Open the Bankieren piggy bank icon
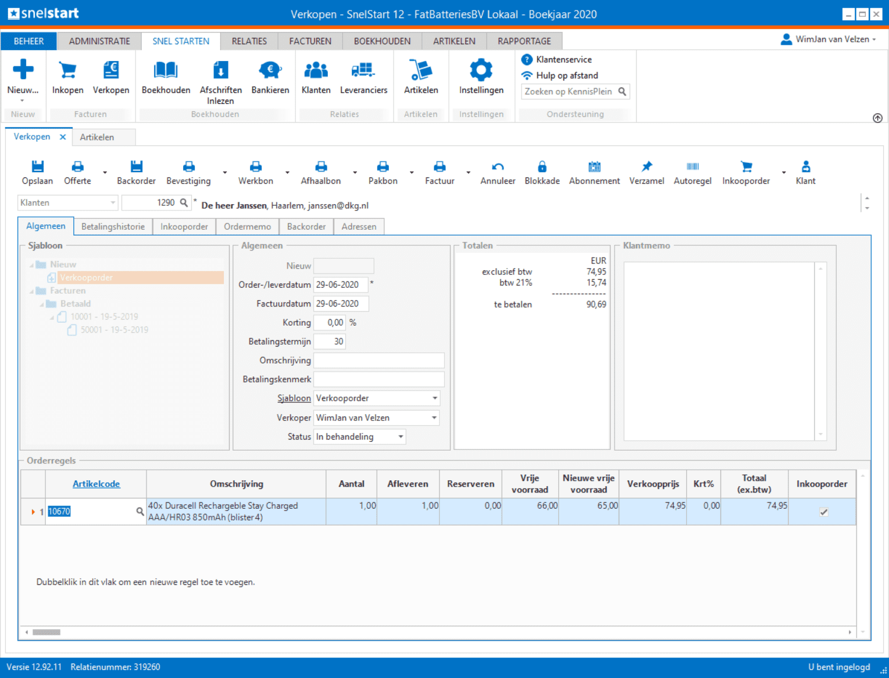Image resolution: width=889 pixels, height=678 pixels. [270, 70]
